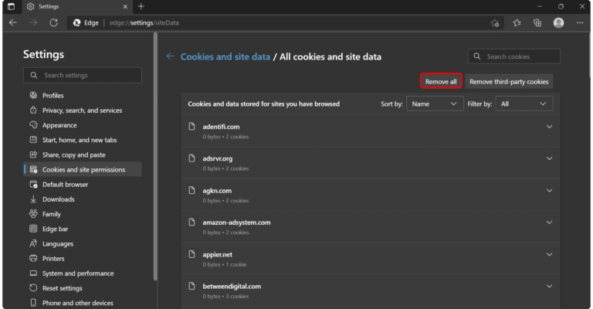Open a new tab with plus icon
This screenshot has width=593, height=309.
point(141,6)
